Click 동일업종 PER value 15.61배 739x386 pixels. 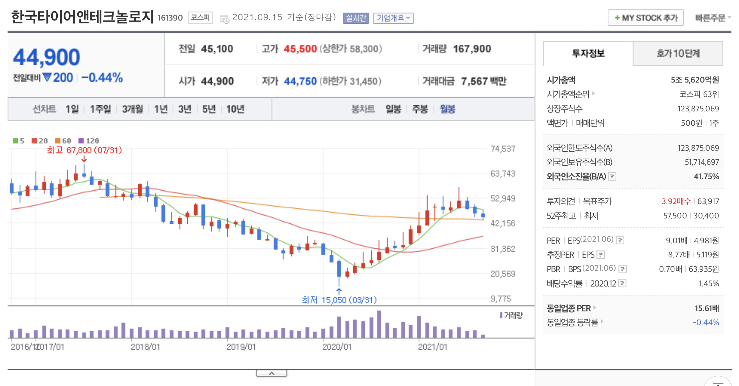(707, 308)
